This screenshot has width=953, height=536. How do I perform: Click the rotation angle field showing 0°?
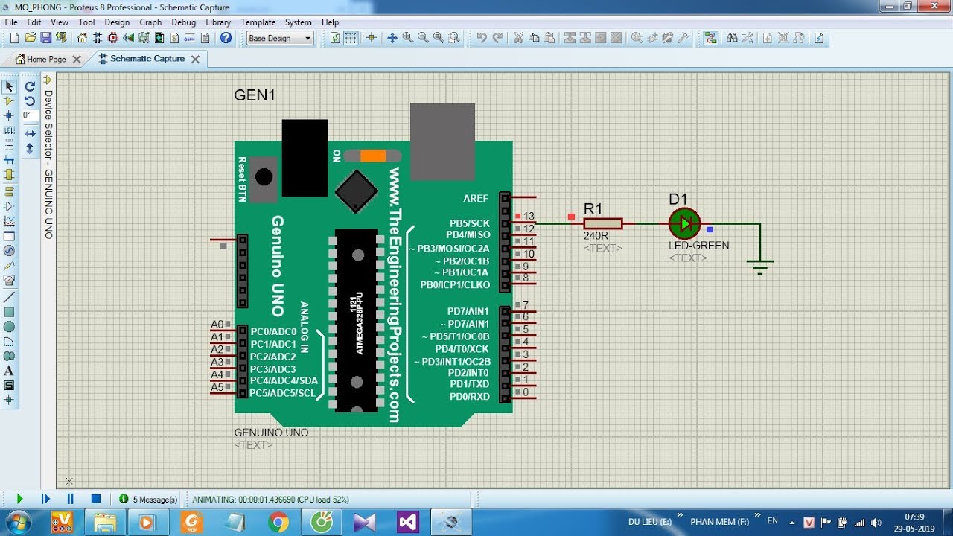click(x=30, y=115)
